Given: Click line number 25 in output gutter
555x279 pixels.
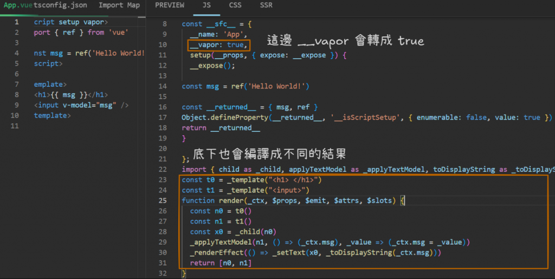Looking at the screenshot, I should (163, 201).
